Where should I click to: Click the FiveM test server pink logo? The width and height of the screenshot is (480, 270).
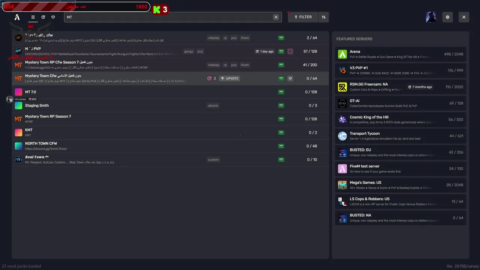342,169
